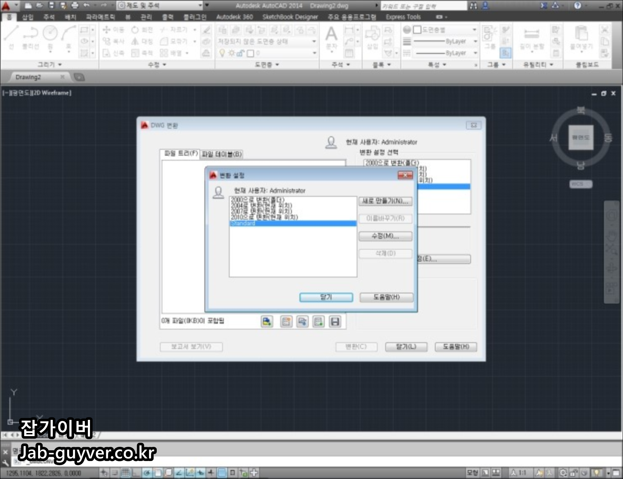The width and height of the screenshot is (623, 479).
Task: Click the Insert block (삽입) icon
Action: (372, 37)
